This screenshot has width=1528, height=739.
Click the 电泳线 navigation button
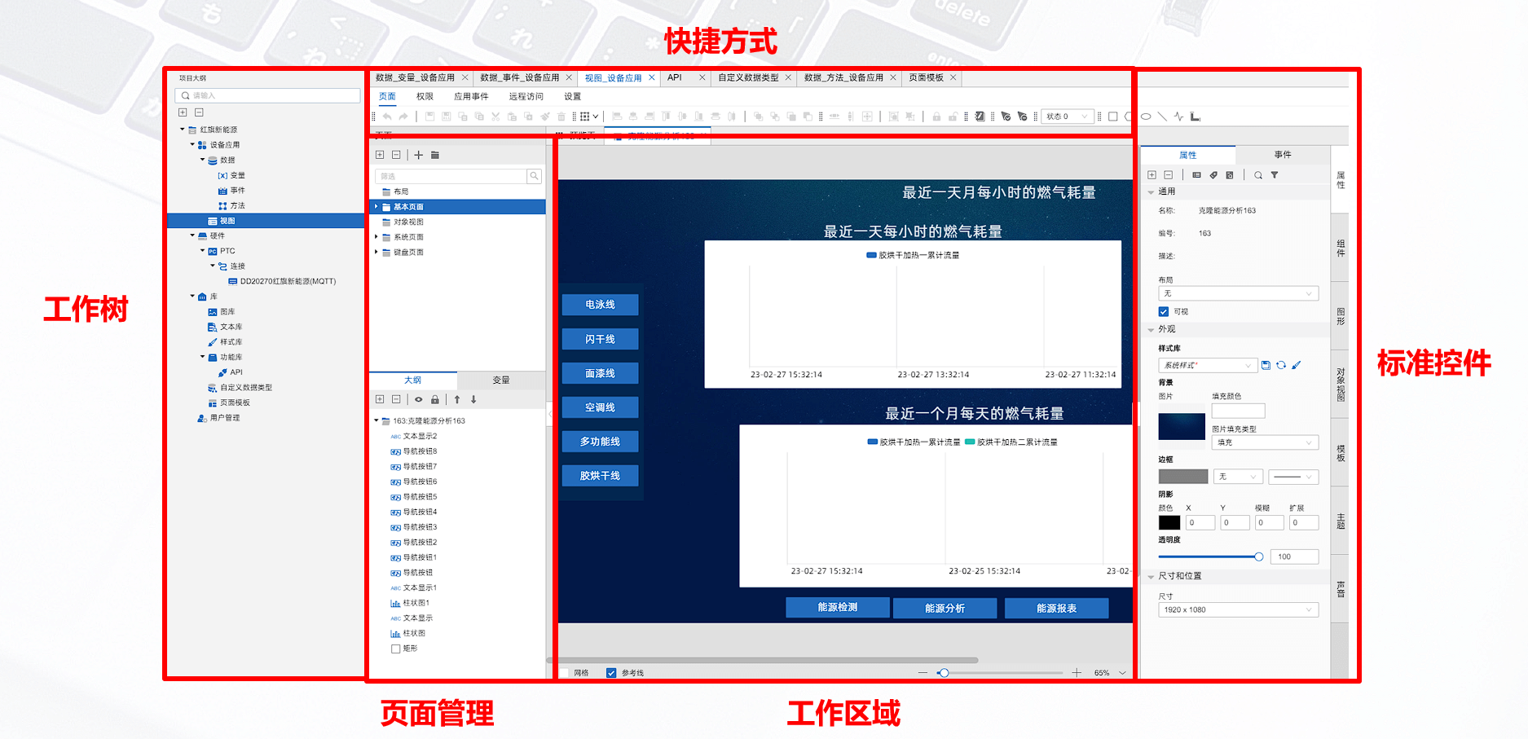click(x=601, y=305)
